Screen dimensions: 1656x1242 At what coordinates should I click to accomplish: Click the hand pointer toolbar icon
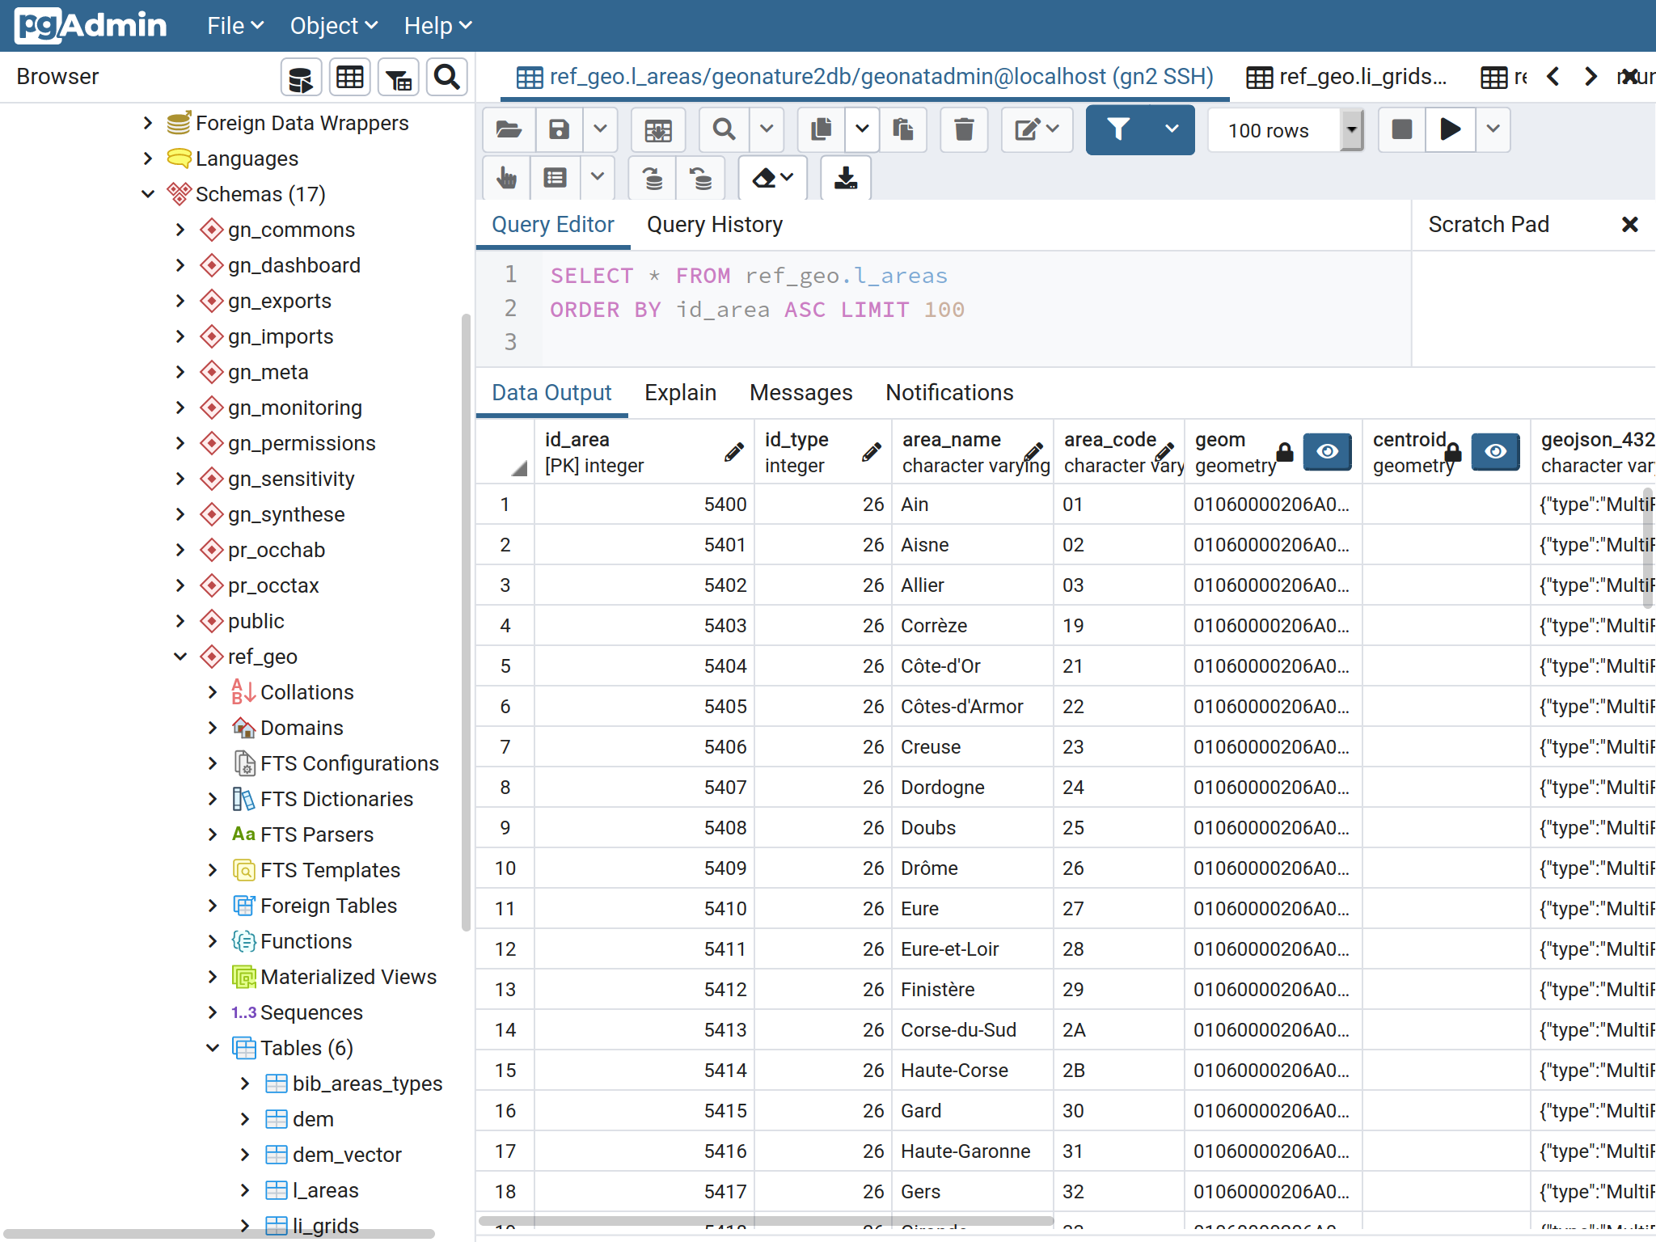(x=507, y=178)
